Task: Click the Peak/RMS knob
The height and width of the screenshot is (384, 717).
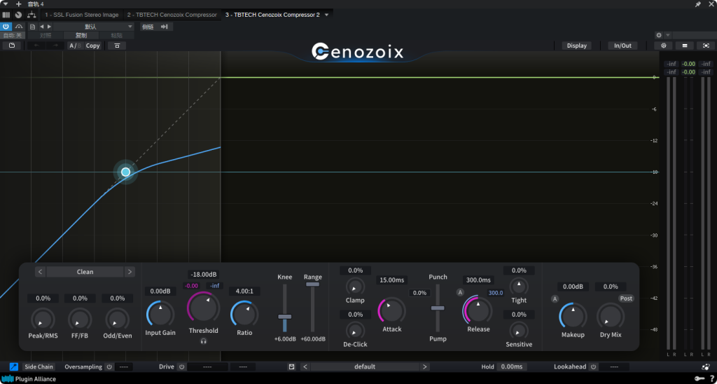Action: (x=43, y=320)
